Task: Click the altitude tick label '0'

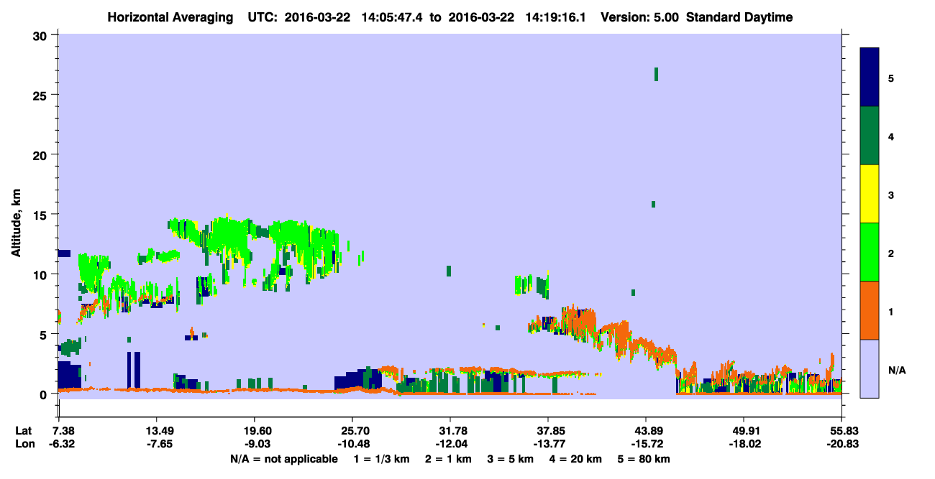Action: (x=45, y=394)
